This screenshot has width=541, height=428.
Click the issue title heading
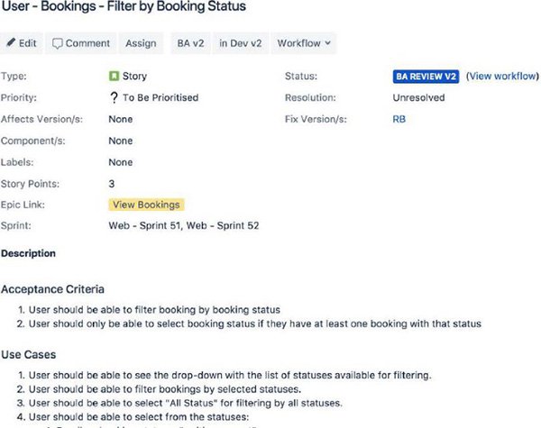(x=124, y=6)
